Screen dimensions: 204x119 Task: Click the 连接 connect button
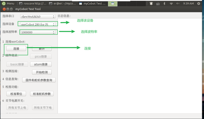[x=16, y=49]
